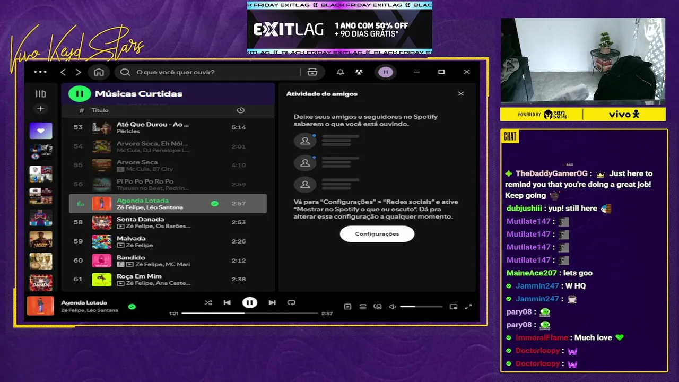Sort by the duration clock column icon

point(240,110)
